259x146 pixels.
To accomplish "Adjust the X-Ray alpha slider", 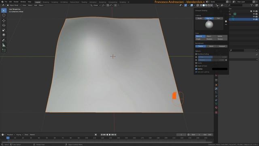I will pyautogui.click(x=212, y=57).
